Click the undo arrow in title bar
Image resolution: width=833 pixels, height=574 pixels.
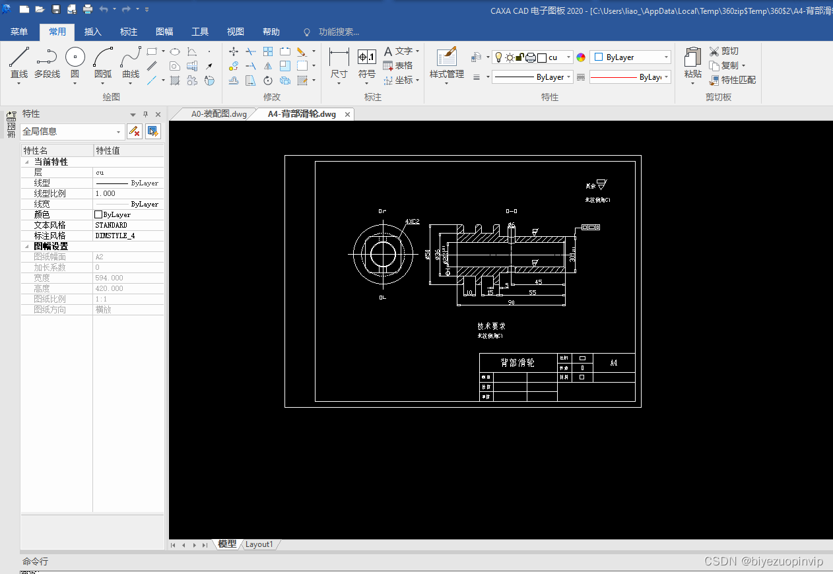104,9
